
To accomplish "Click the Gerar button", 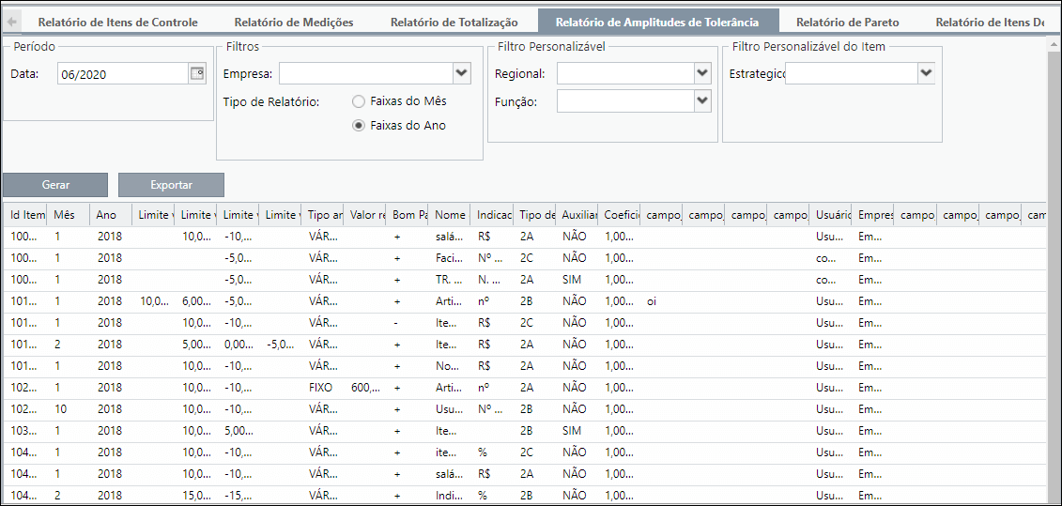I will (x=55, y=185).
